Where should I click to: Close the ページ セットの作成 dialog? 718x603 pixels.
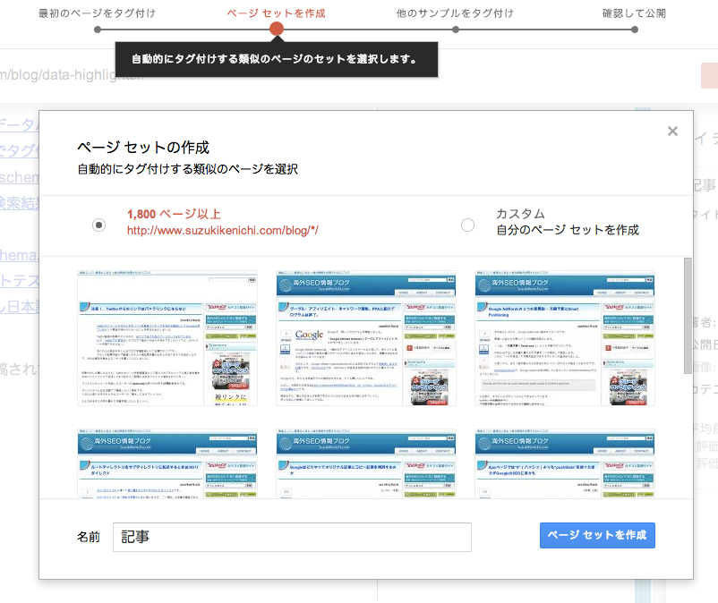[672, 132]
